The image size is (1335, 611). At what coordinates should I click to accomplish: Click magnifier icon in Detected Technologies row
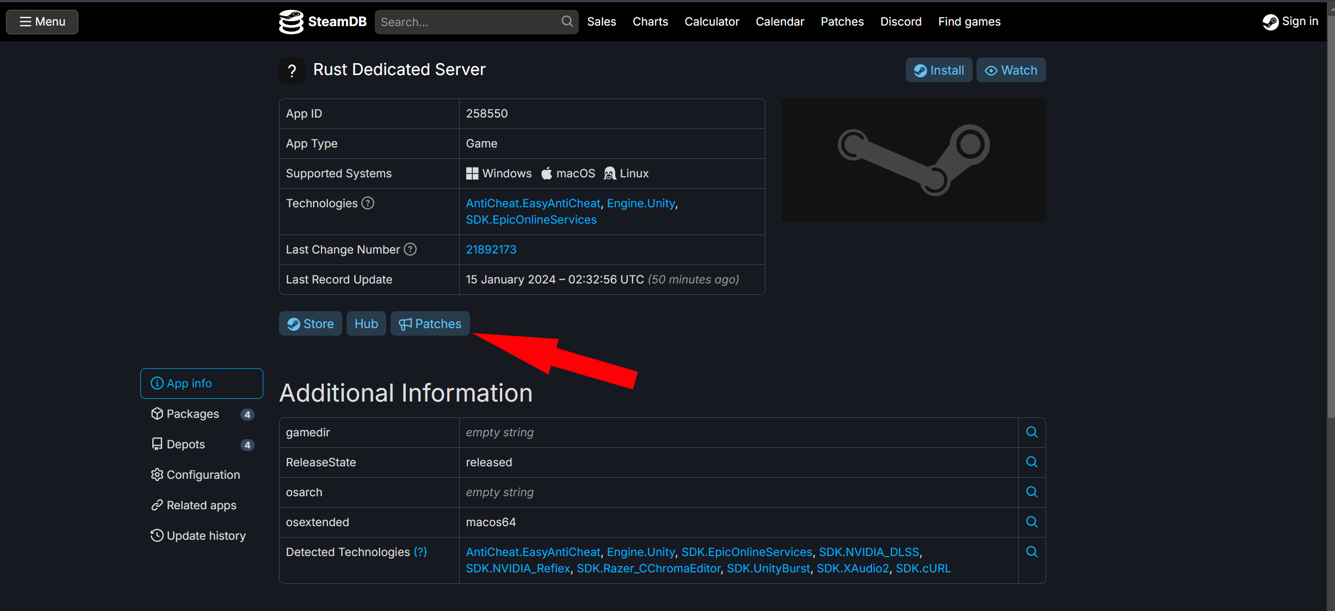pyautogui.click(x=1031, y=552)
